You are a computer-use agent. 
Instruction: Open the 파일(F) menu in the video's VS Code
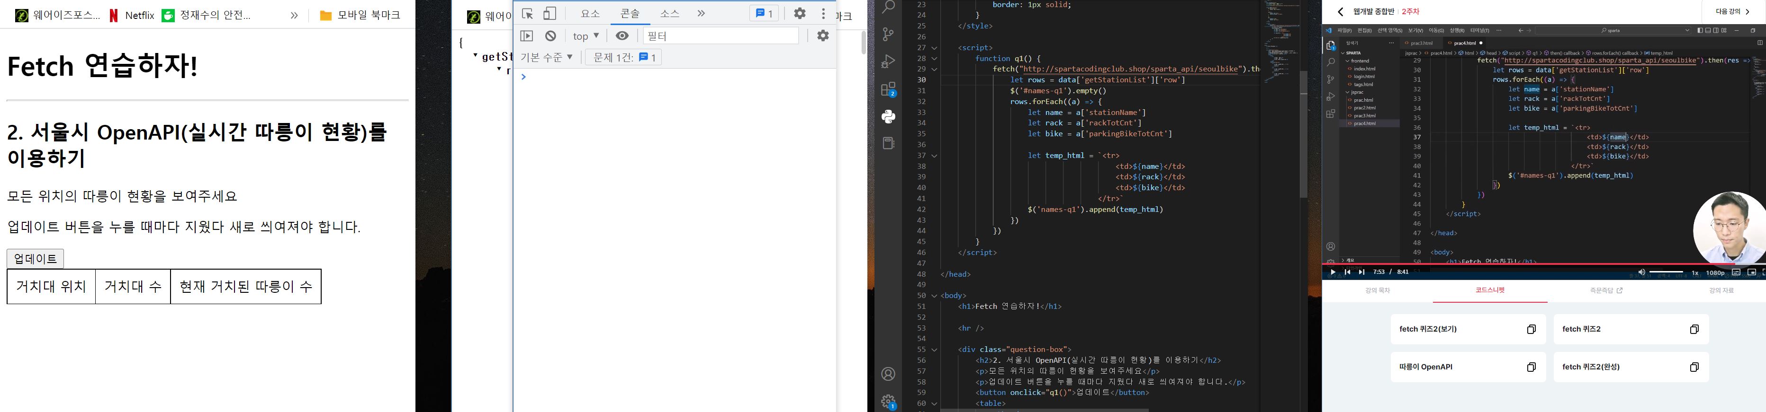point(1344,31)
